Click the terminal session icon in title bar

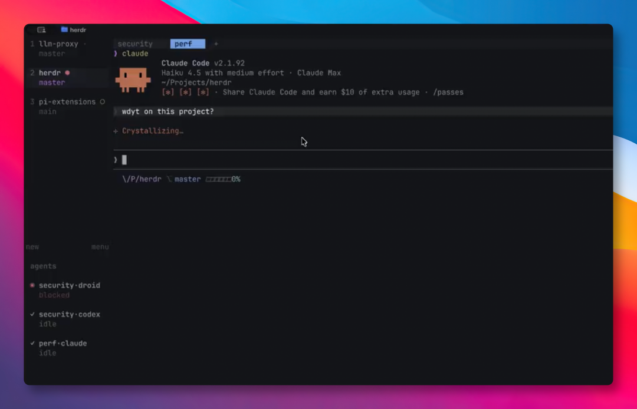tap(41, 29)
